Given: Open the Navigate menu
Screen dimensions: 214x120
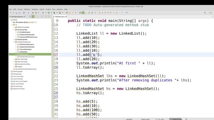Looking at the screenshot, I should [35, 9].
